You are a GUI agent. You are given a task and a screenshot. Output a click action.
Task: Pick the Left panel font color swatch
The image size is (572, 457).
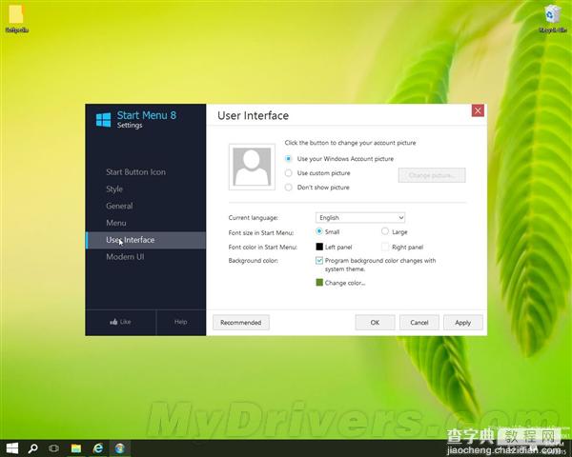pos(319,247)
